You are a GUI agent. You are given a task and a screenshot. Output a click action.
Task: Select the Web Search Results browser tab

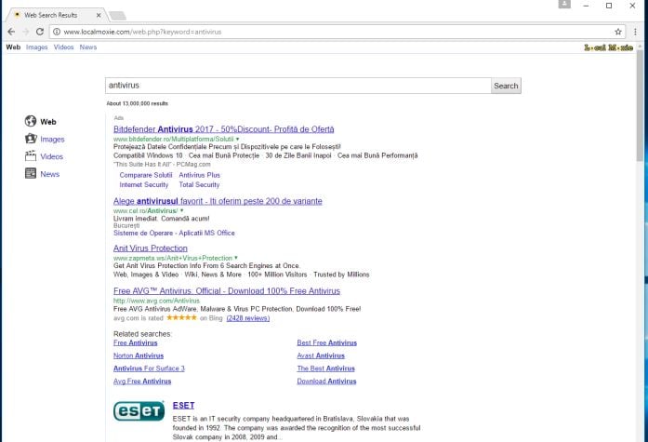tap(57, 15)
